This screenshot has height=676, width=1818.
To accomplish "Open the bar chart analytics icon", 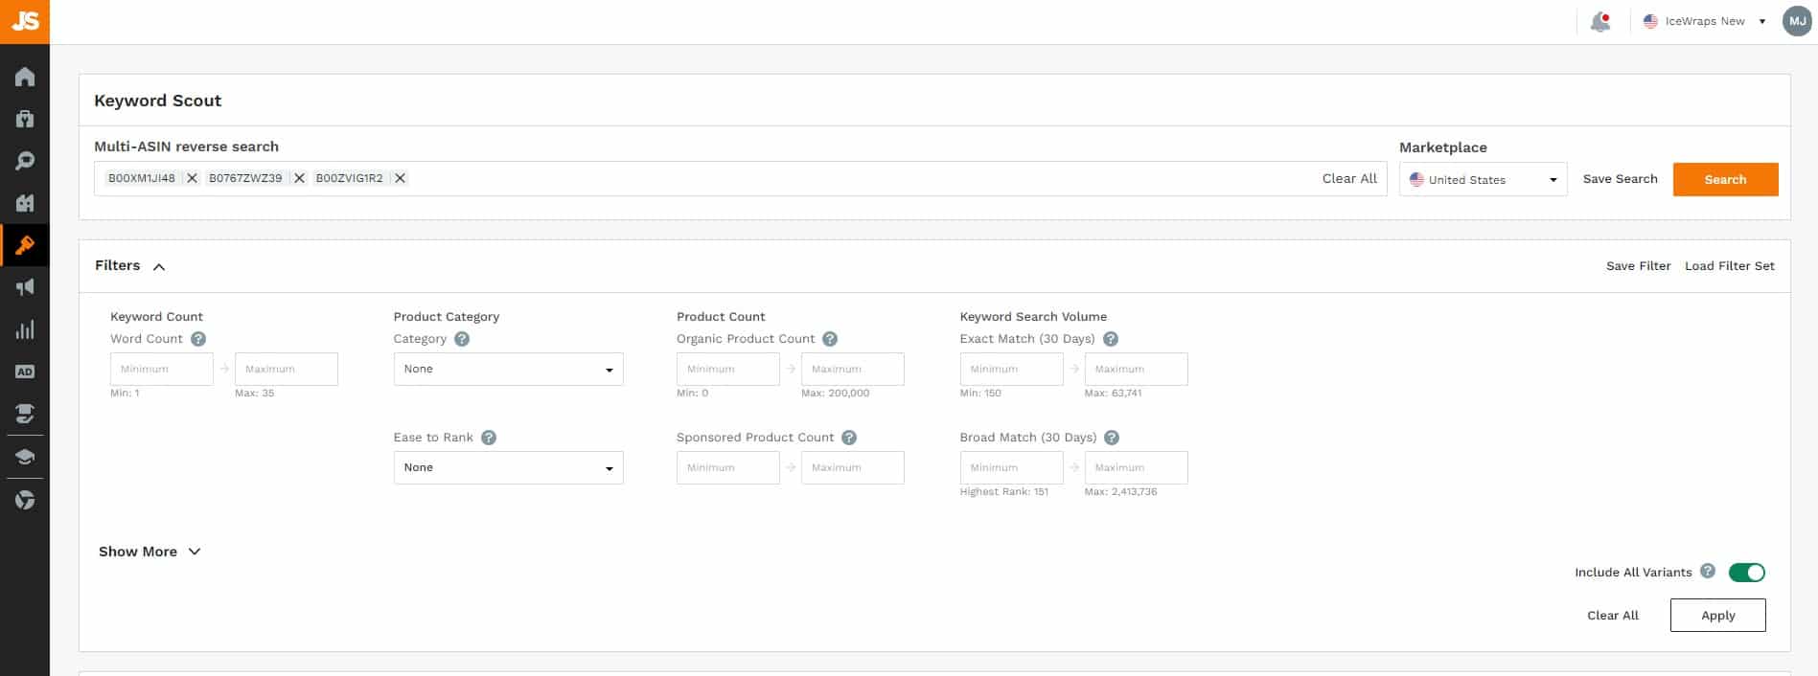I will click(25, 330).
